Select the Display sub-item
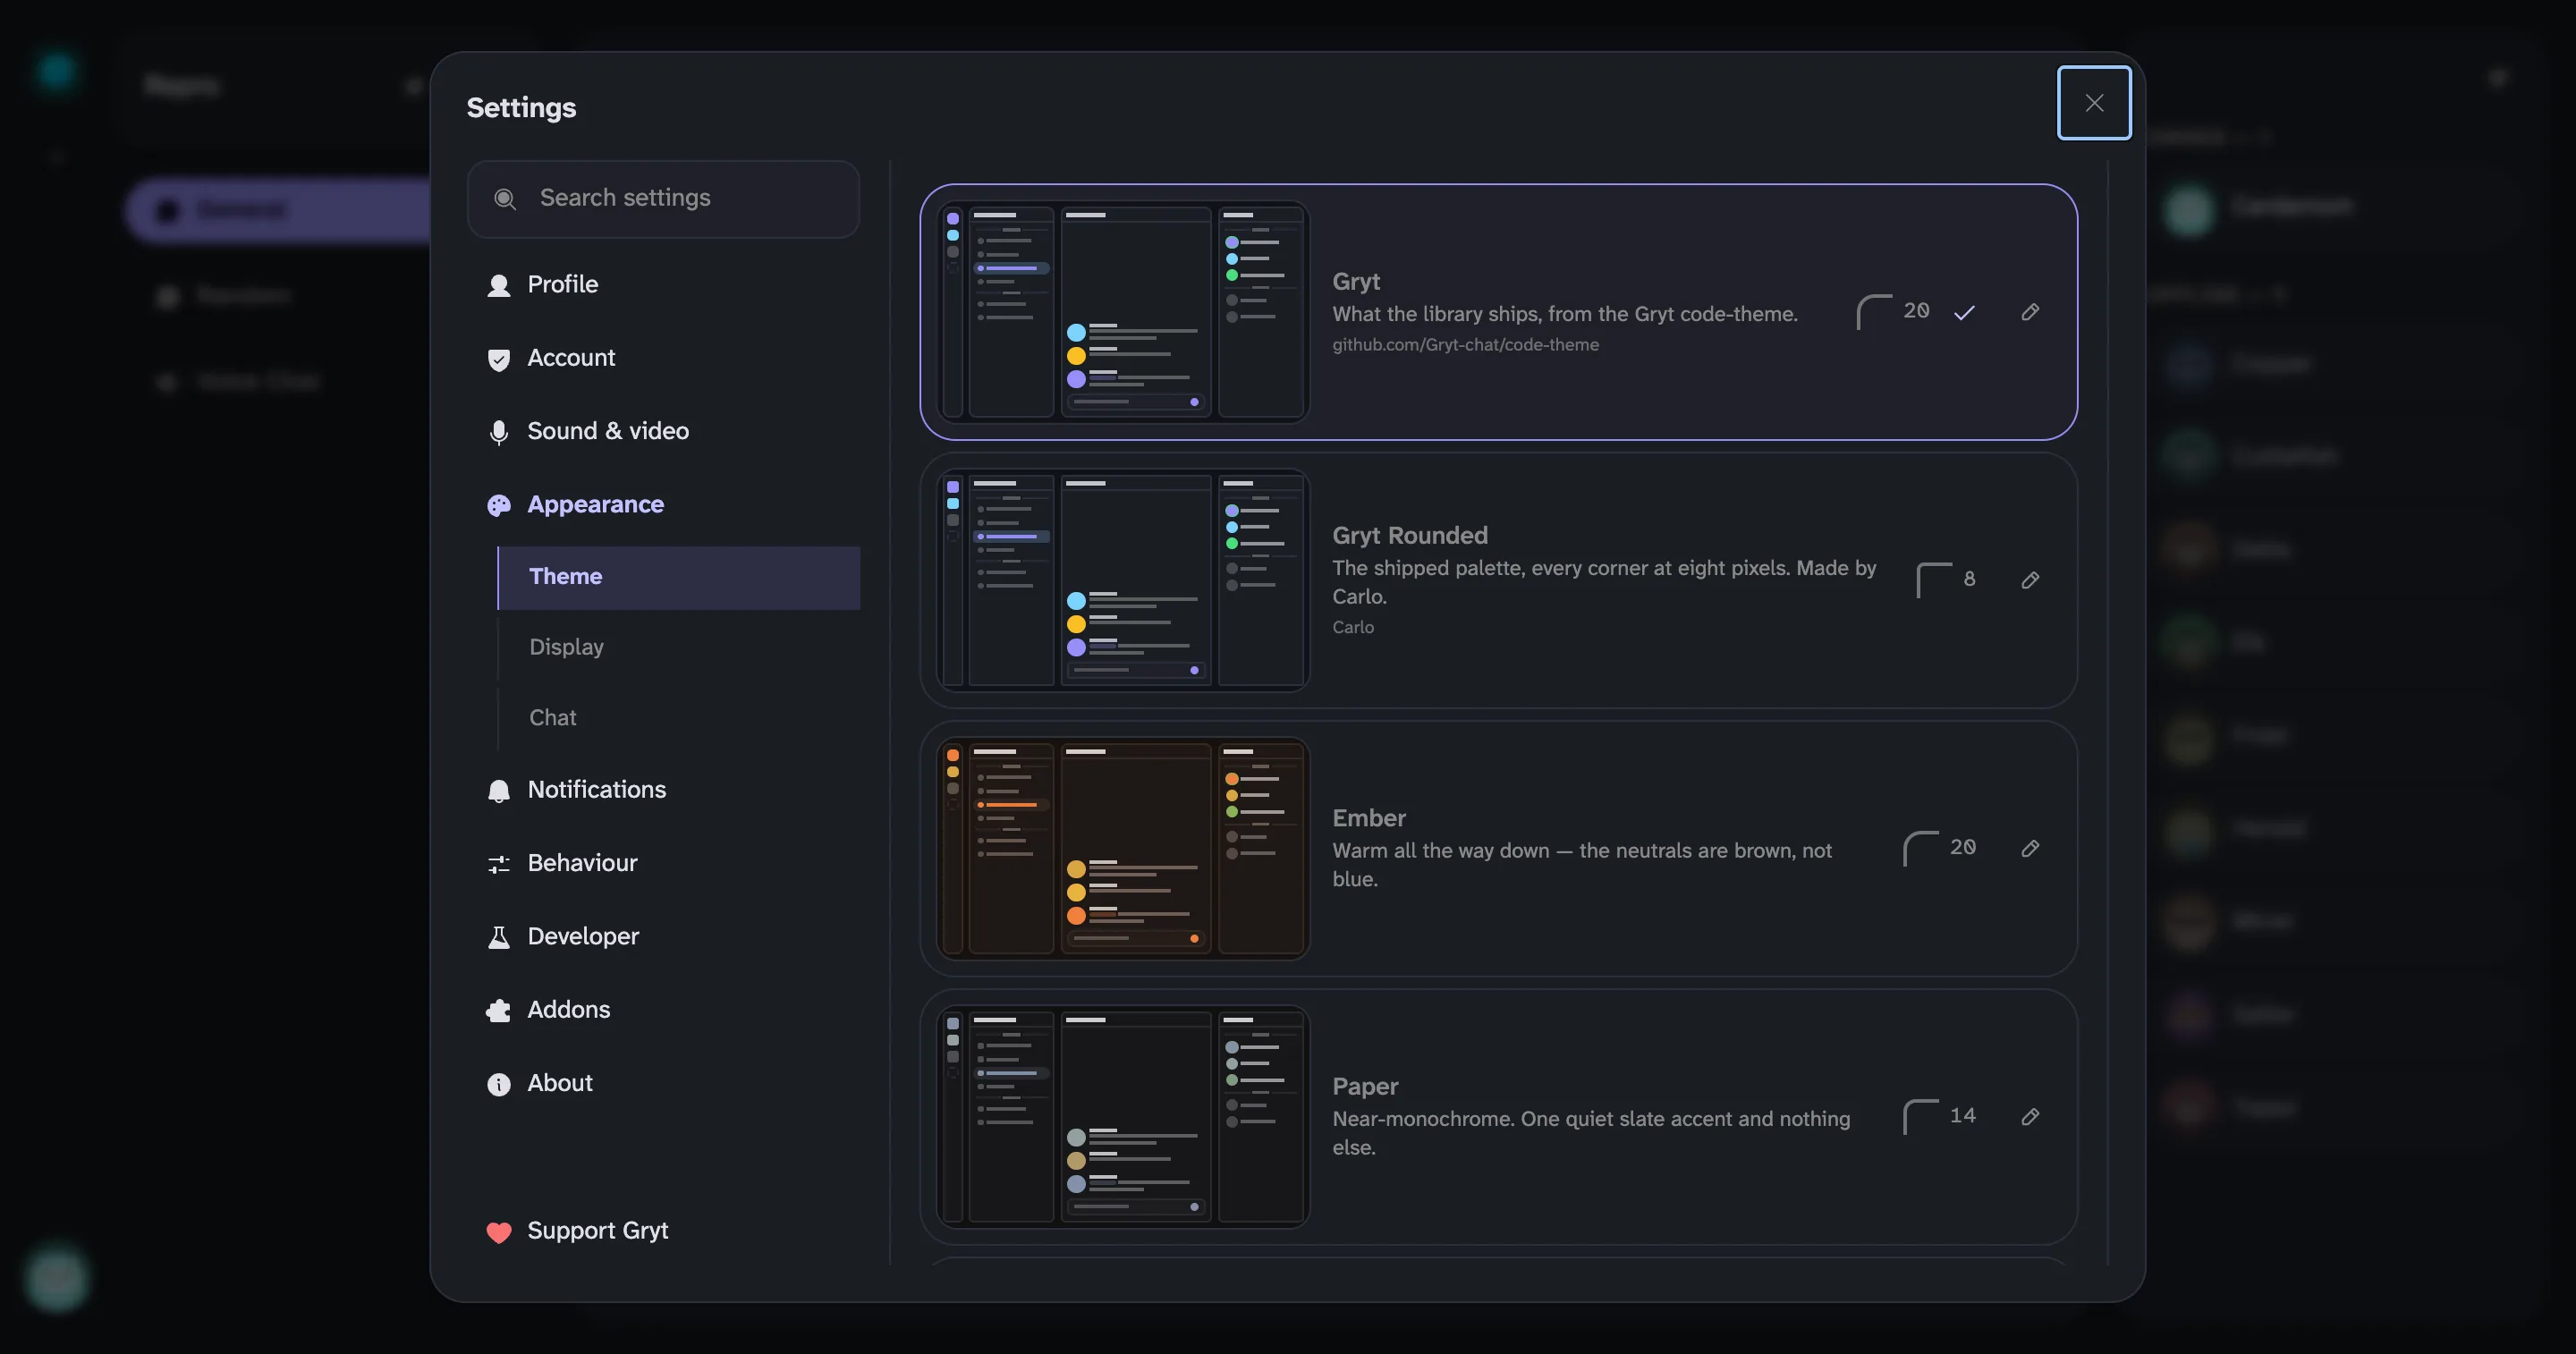The width and height of the screenshot is (2576, 1354). pos(679,647)
